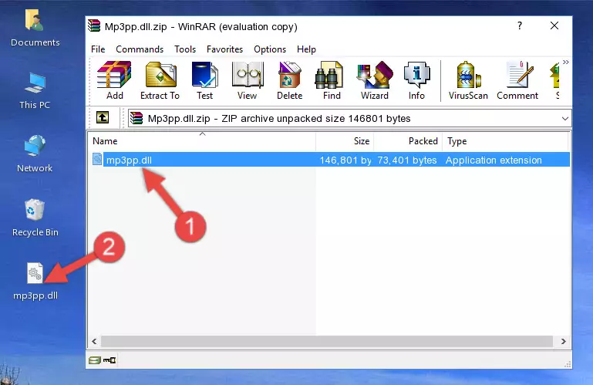Click the Extract To toolbar icon
Image resolution: width=593 pixels, height=385 pixels.
tap(160, 80)
